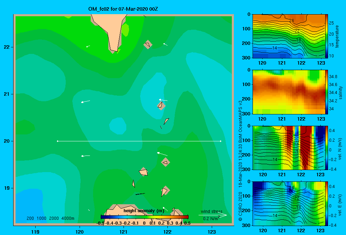The image size is (346, 235).
Task: Click the "vel. N (m/s)" axis label
Action: [340, 149]
